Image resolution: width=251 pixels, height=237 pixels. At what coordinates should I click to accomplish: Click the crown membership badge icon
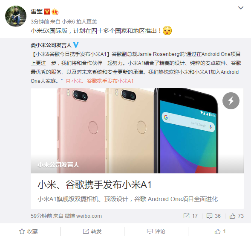pos(55,12)
